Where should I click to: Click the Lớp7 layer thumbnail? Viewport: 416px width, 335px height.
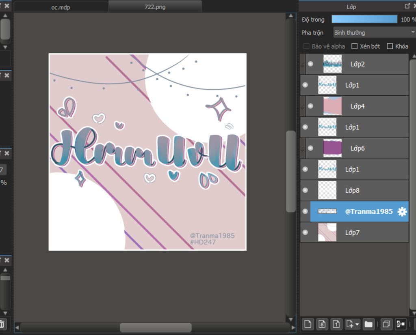coord(327,232)
